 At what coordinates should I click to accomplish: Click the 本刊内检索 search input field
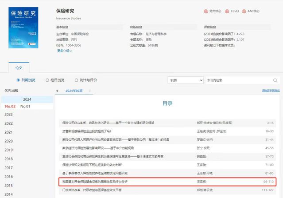click(237, 80)
